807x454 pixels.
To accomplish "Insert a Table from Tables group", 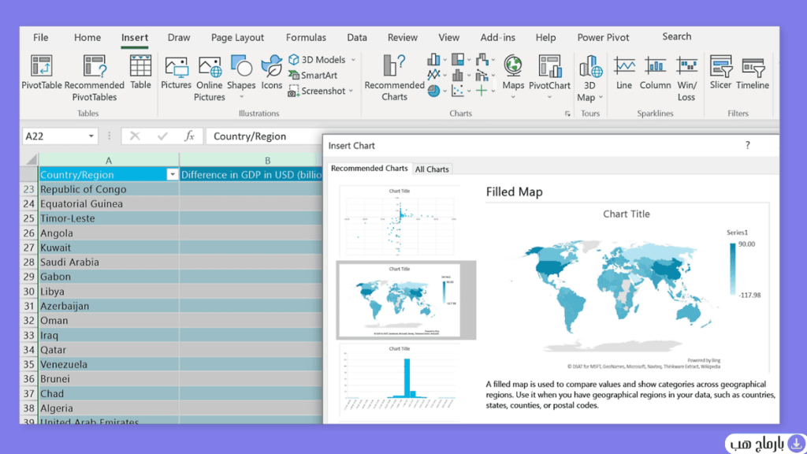I will click(x=140, y=73).
